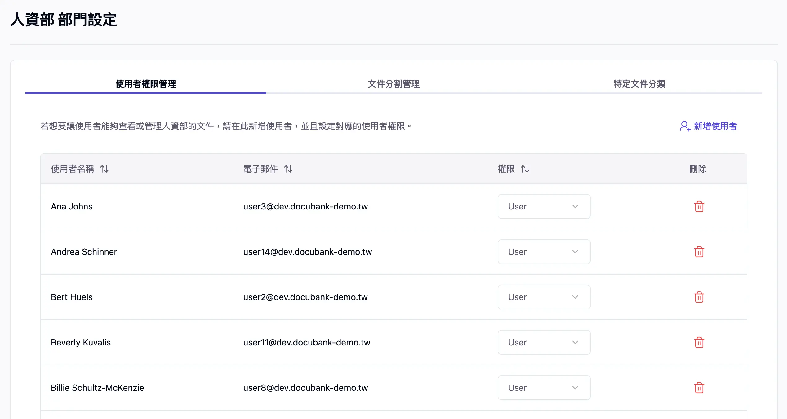787x419 pixels.
Task: Select Ana Johns' name in the table
Action: click(x=72, y=206)
